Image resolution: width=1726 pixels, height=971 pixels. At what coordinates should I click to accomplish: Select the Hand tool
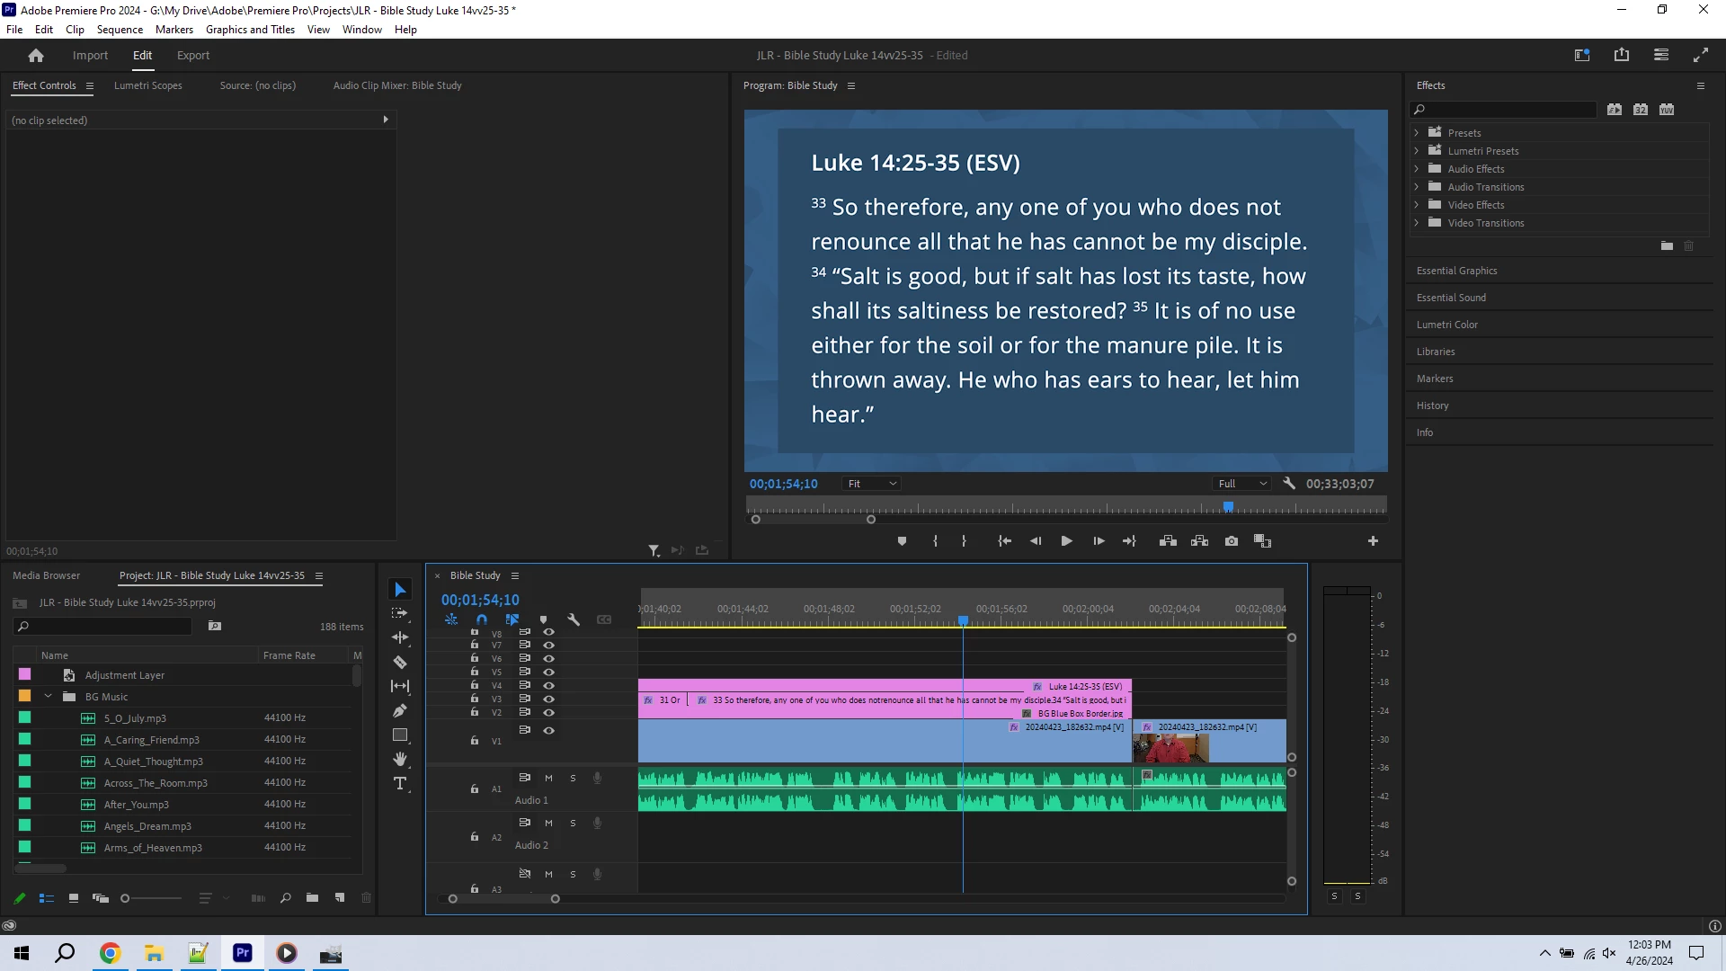tap(400, 760)
